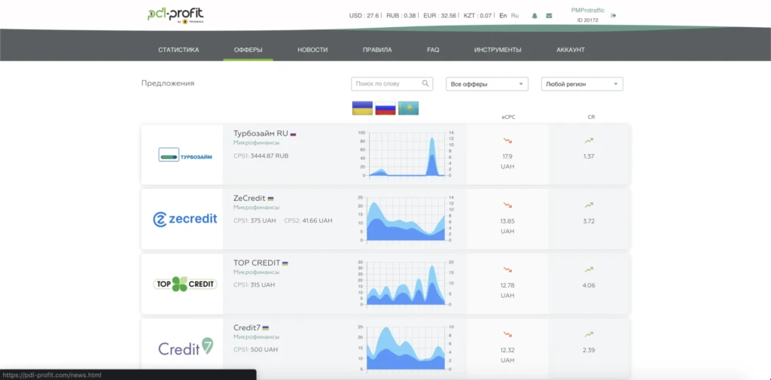The height and width of the screenshot is (380, 771).
Task: Filter offers by Ukraine flag
Action: pos(362,108)
